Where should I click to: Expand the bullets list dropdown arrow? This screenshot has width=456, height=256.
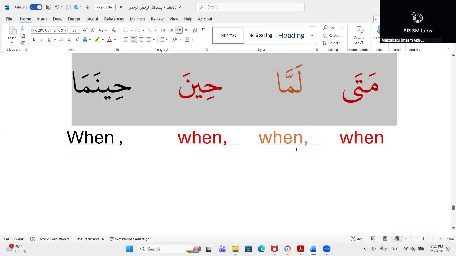click(131, 30)
